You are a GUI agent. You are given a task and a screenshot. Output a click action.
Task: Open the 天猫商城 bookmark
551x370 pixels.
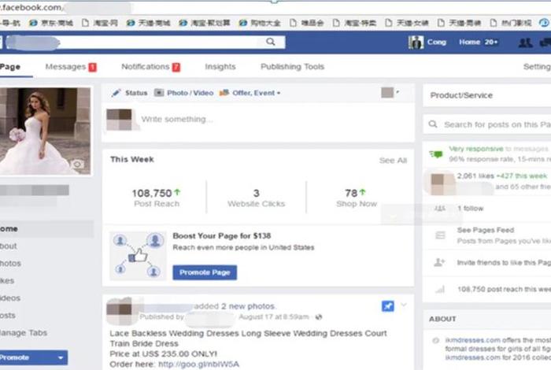[x=148, y=23]
